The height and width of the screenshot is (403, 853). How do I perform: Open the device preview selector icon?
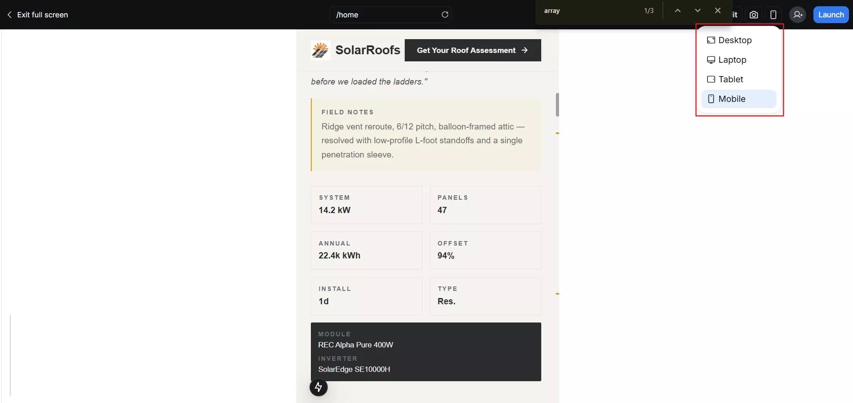[x=773, y=15]
